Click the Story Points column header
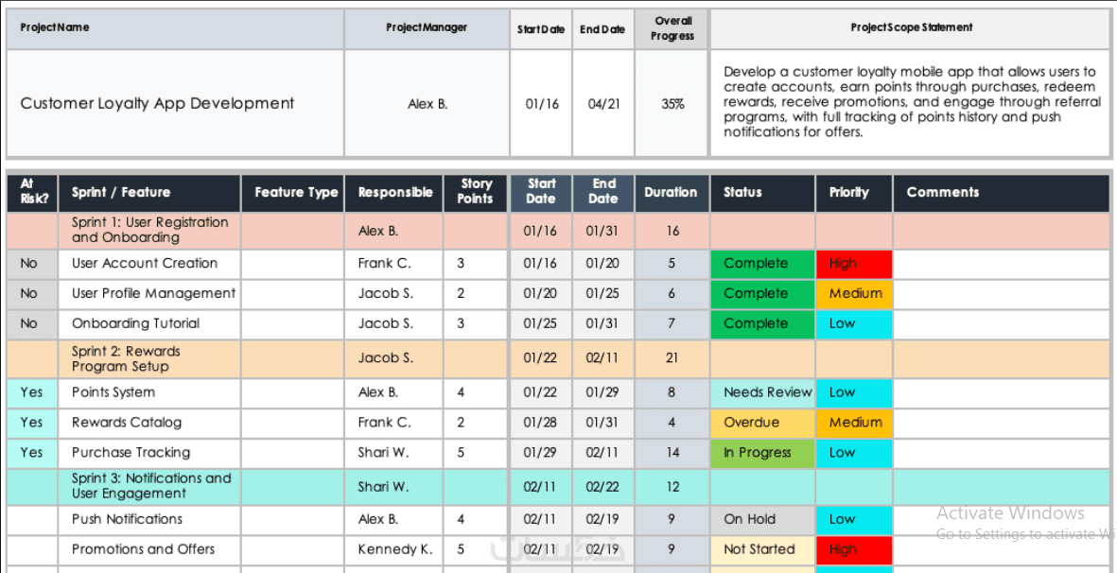1117x573 pixels. pyautogui.click(x=475, y=193)
